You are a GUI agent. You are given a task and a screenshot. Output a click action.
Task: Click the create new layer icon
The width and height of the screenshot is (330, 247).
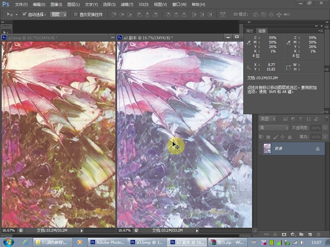(x=310, y=234)
